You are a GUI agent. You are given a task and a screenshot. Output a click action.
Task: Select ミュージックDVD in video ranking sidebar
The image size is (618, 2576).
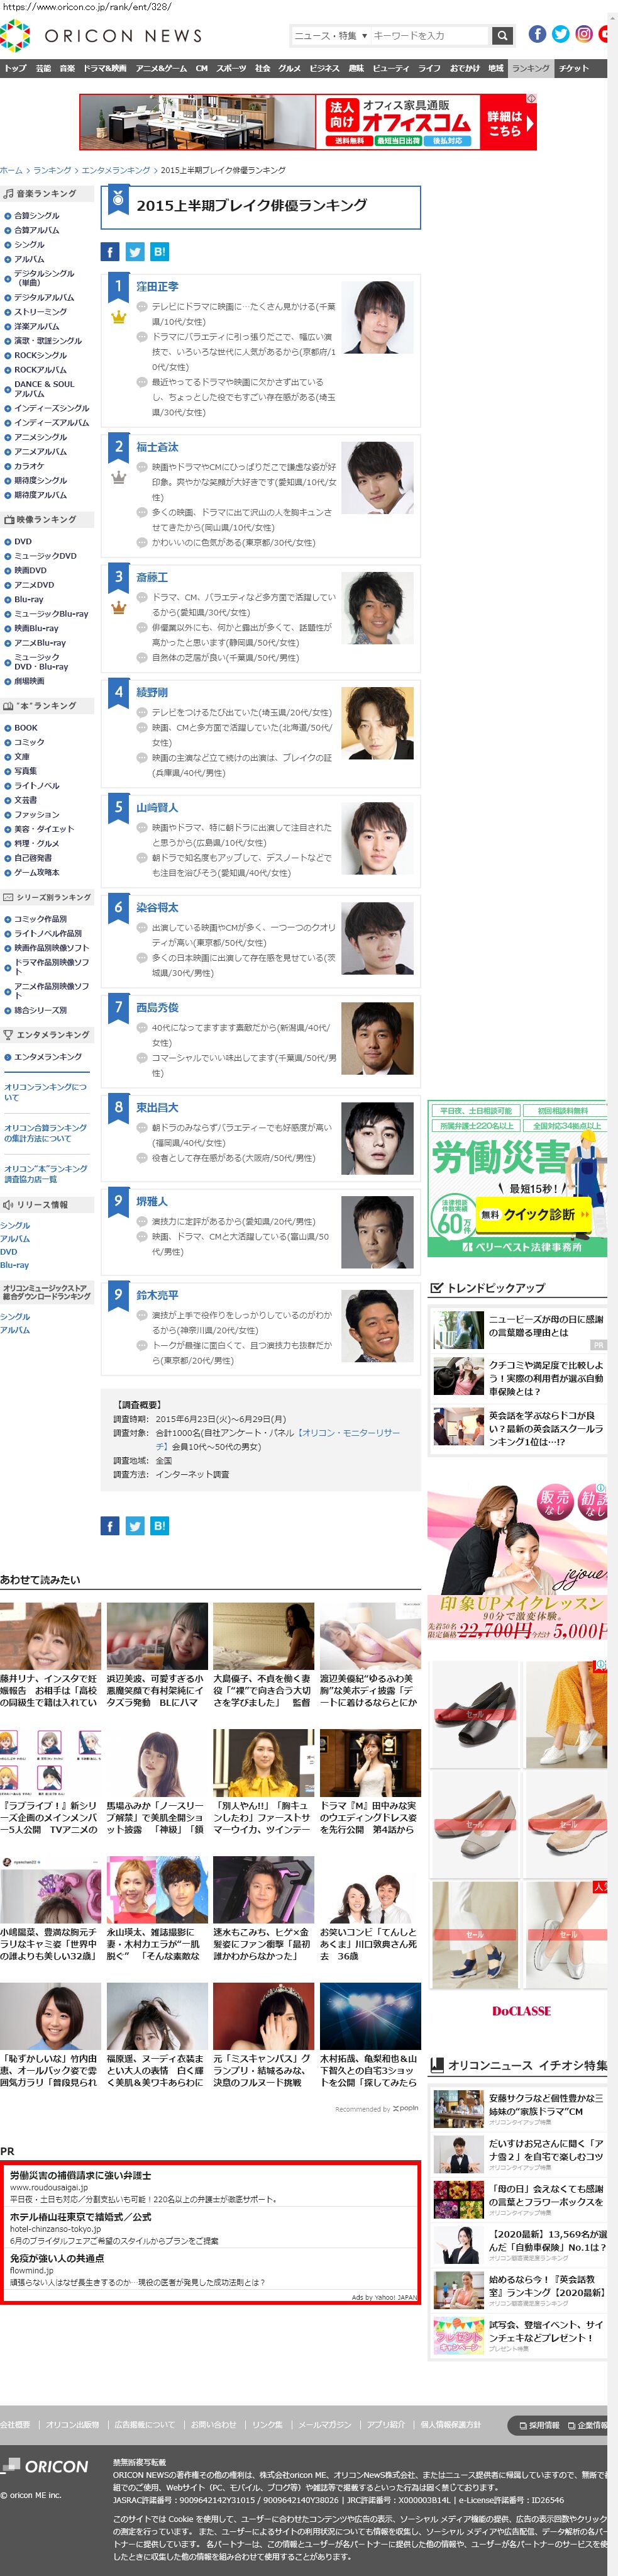(x=45, y=555)
